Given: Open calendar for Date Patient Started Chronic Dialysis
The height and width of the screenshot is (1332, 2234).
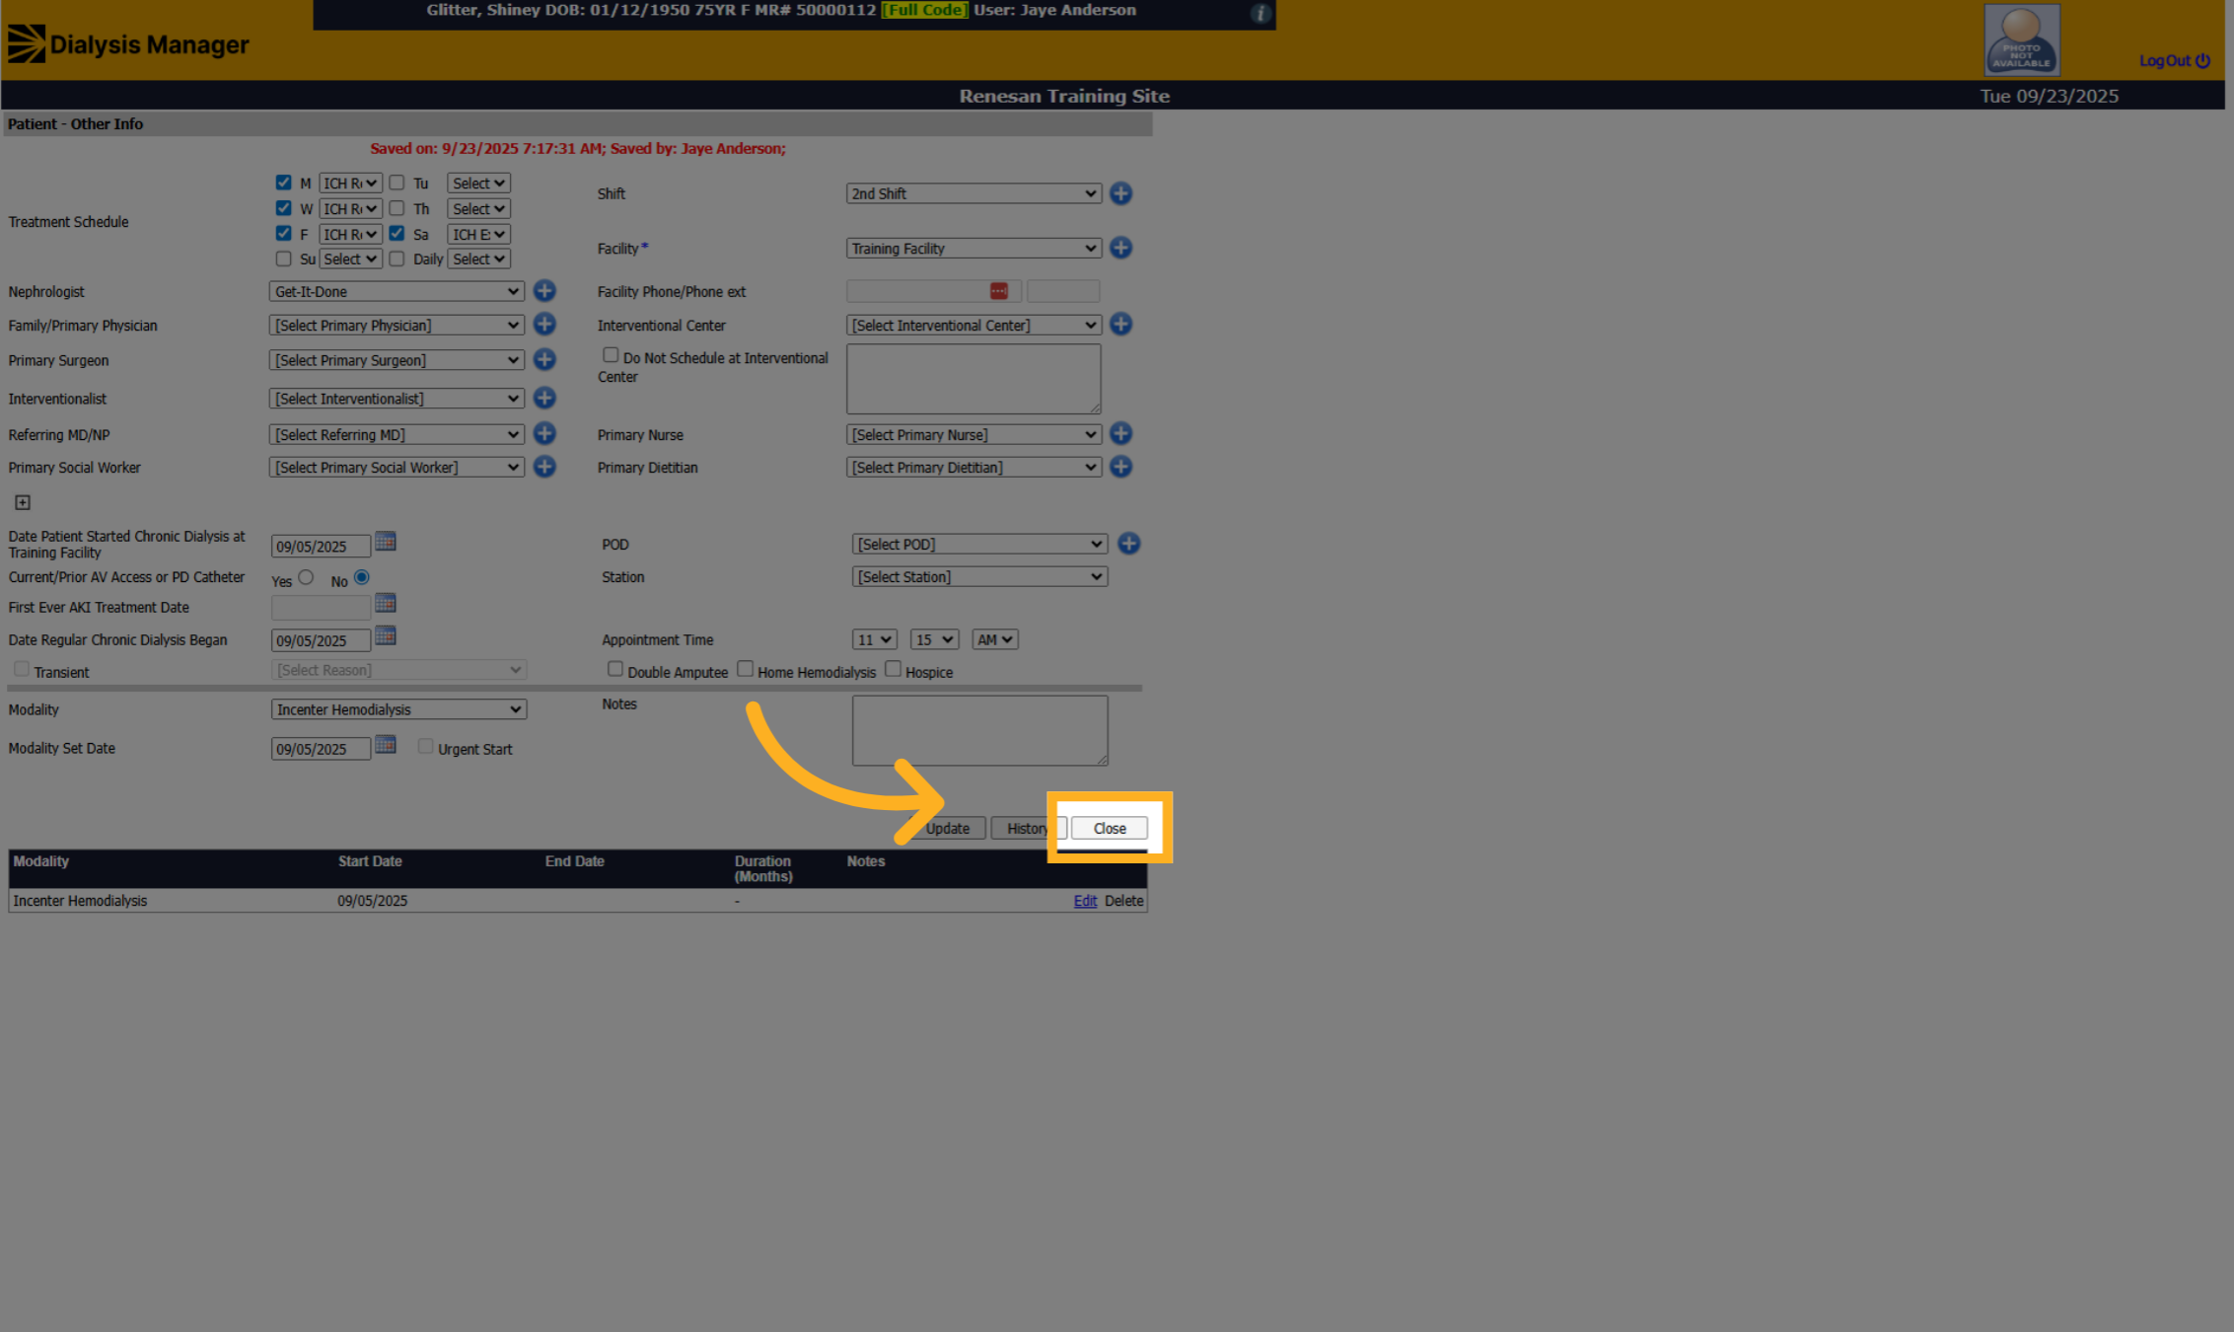Looking at the screenshot, I should point(386,542).
